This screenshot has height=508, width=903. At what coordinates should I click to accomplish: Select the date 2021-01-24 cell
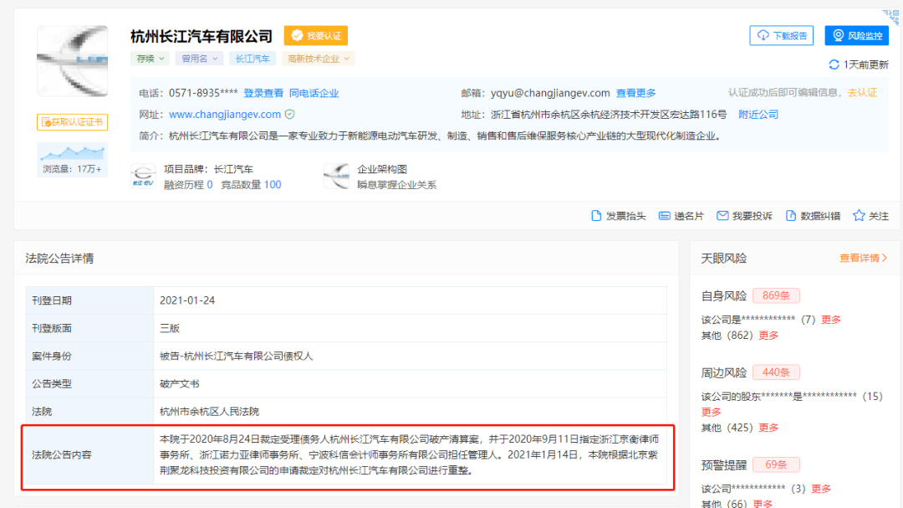[410, 300]
